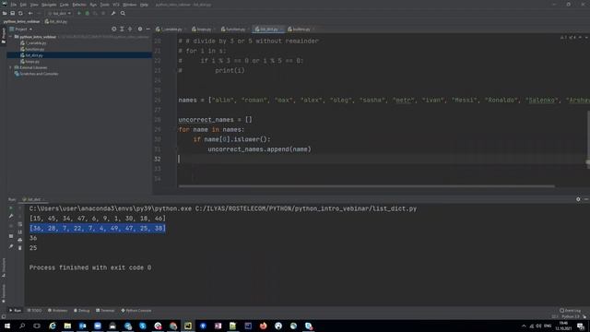The image size is (590, 332).
Task: Click Stop square icon in Run panel
Action: [11, 236]
